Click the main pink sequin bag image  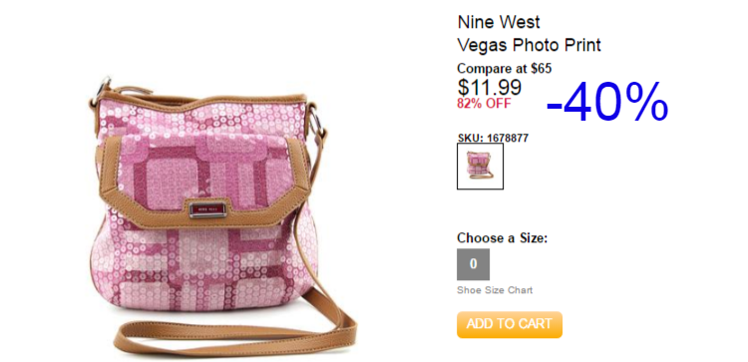(x=222, y=214)
